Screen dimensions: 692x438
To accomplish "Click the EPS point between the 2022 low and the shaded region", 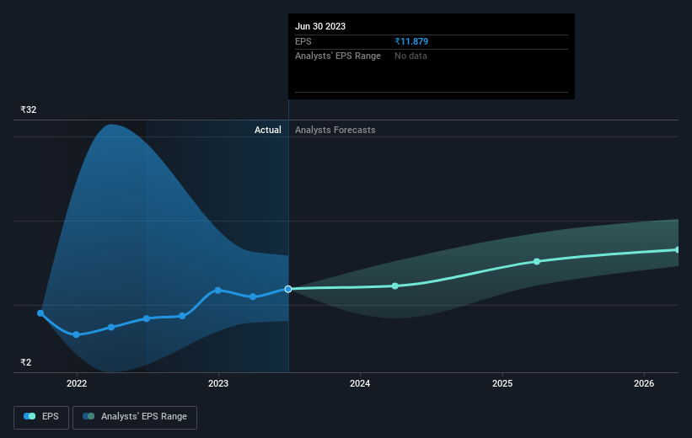I will [111, 328].
